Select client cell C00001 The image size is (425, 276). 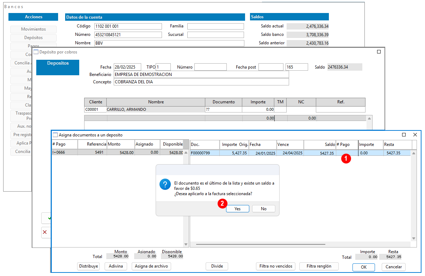pyautogui.click(x=95, y=109)
